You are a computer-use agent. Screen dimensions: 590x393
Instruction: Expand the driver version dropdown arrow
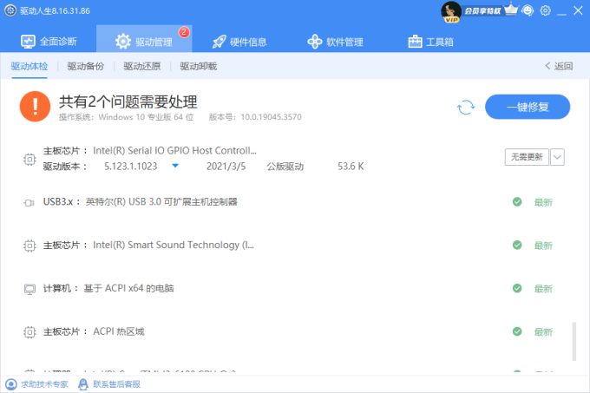[x=174, y=165]
